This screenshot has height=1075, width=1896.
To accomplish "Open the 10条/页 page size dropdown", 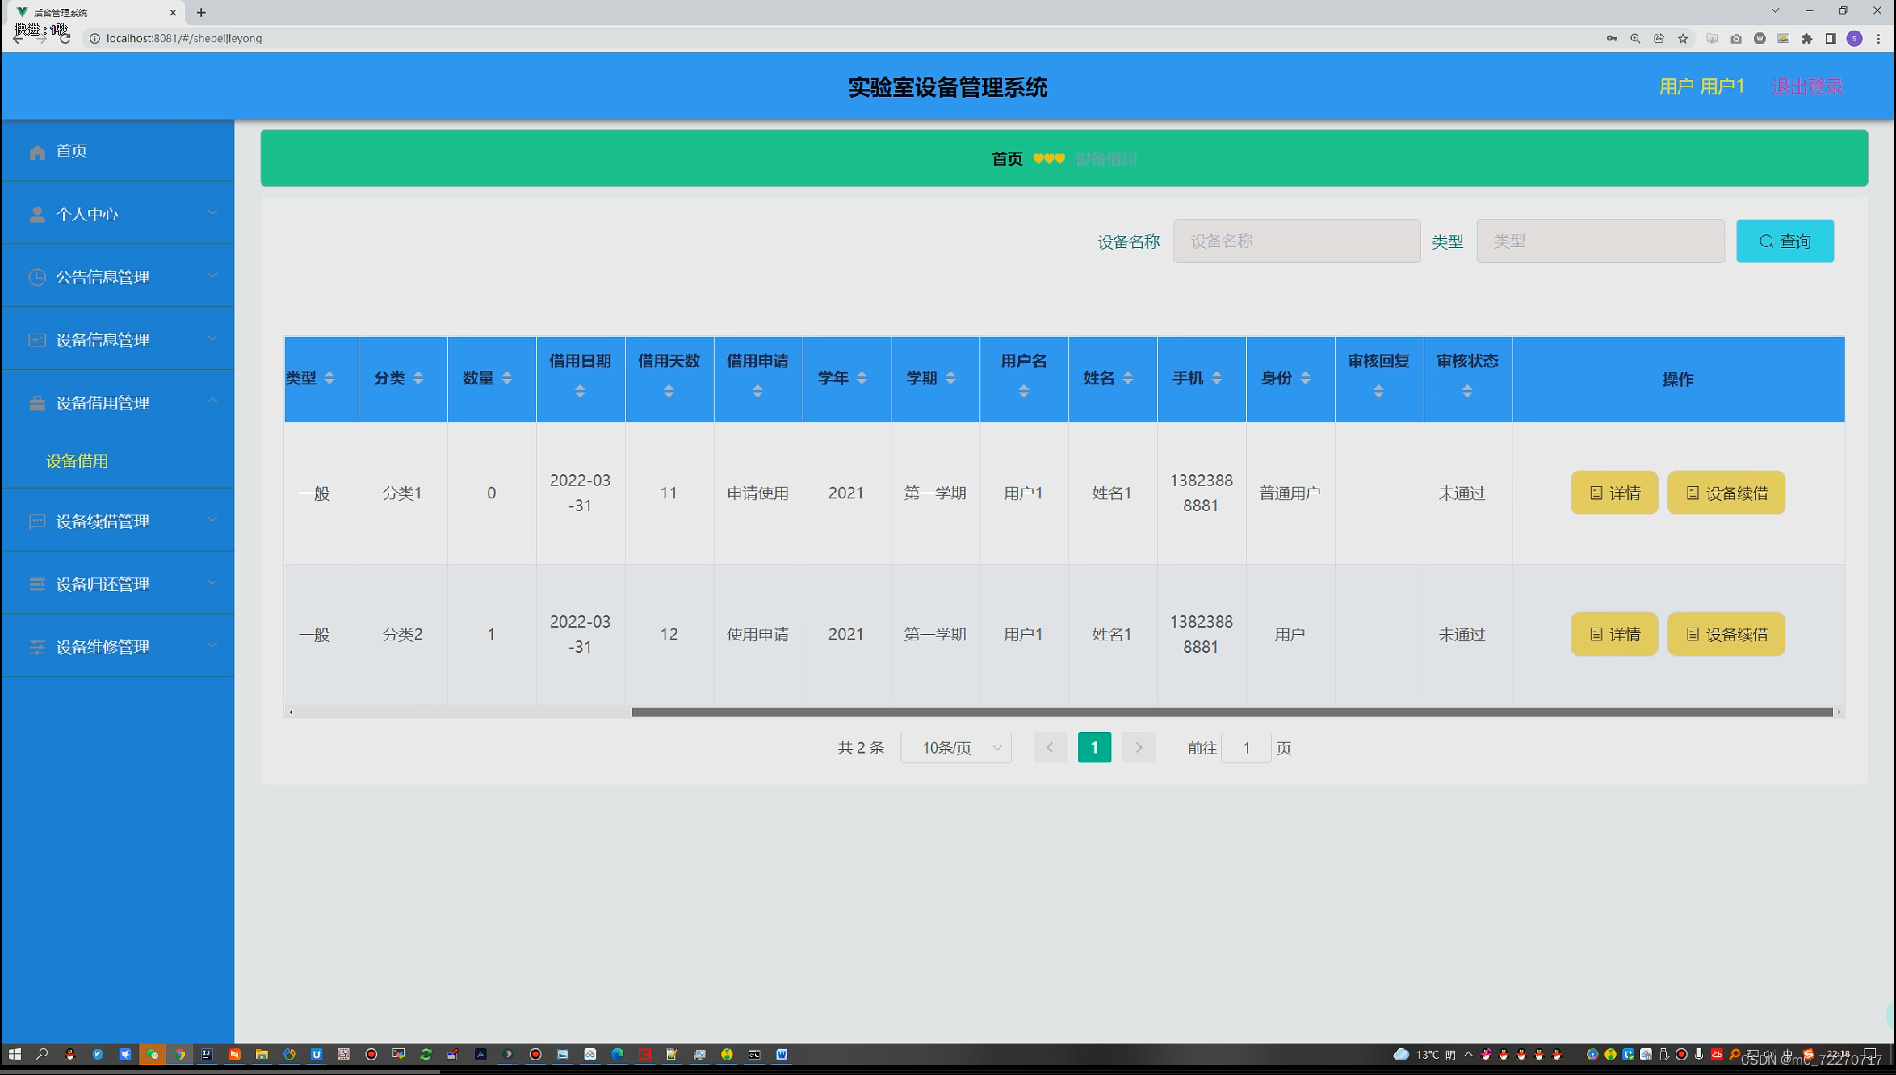I will coord(956,748).
